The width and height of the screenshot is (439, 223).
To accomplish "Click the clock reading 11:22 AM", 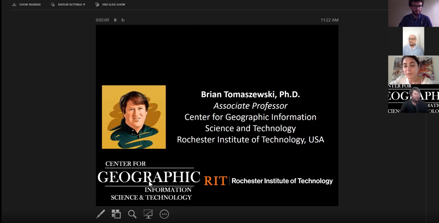I will 329,20.
